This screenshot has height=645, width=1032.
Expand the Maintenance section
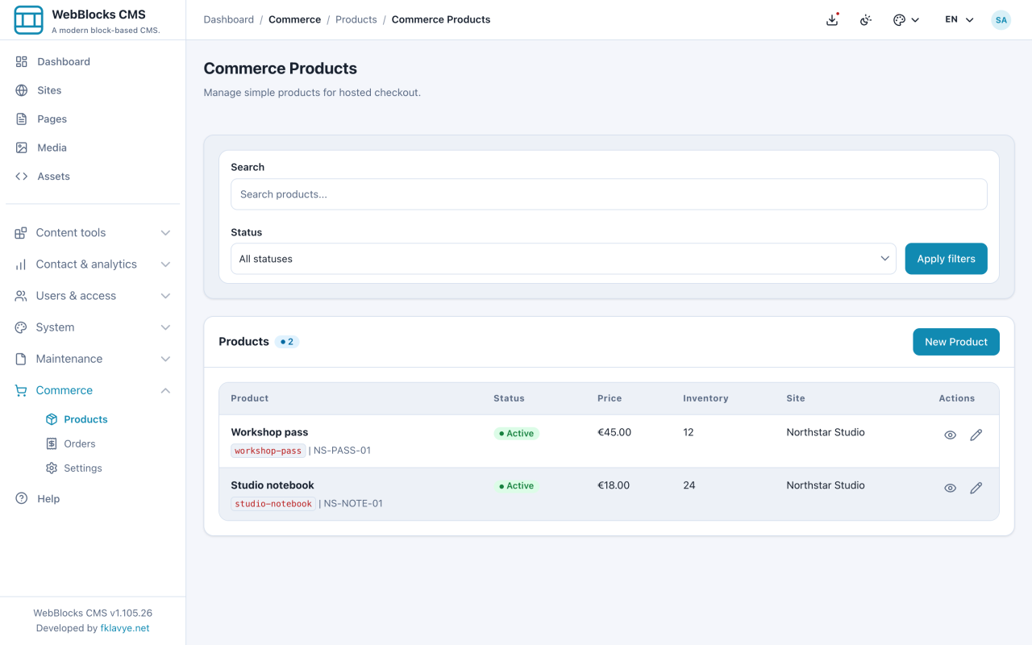pyautogui.click(x=93, y=359)
